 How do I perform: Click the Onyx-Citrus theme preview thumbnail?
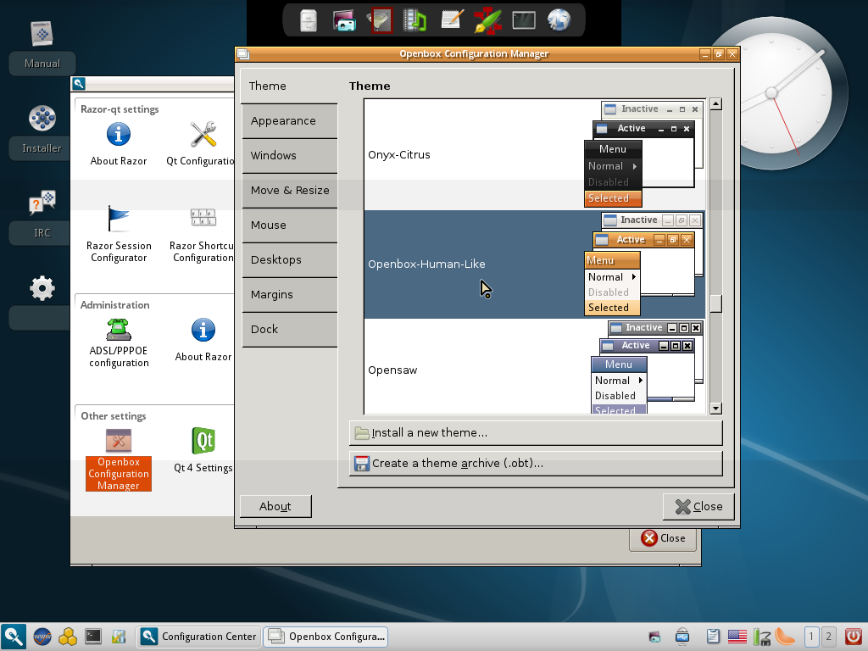click(x=644, y=154)
